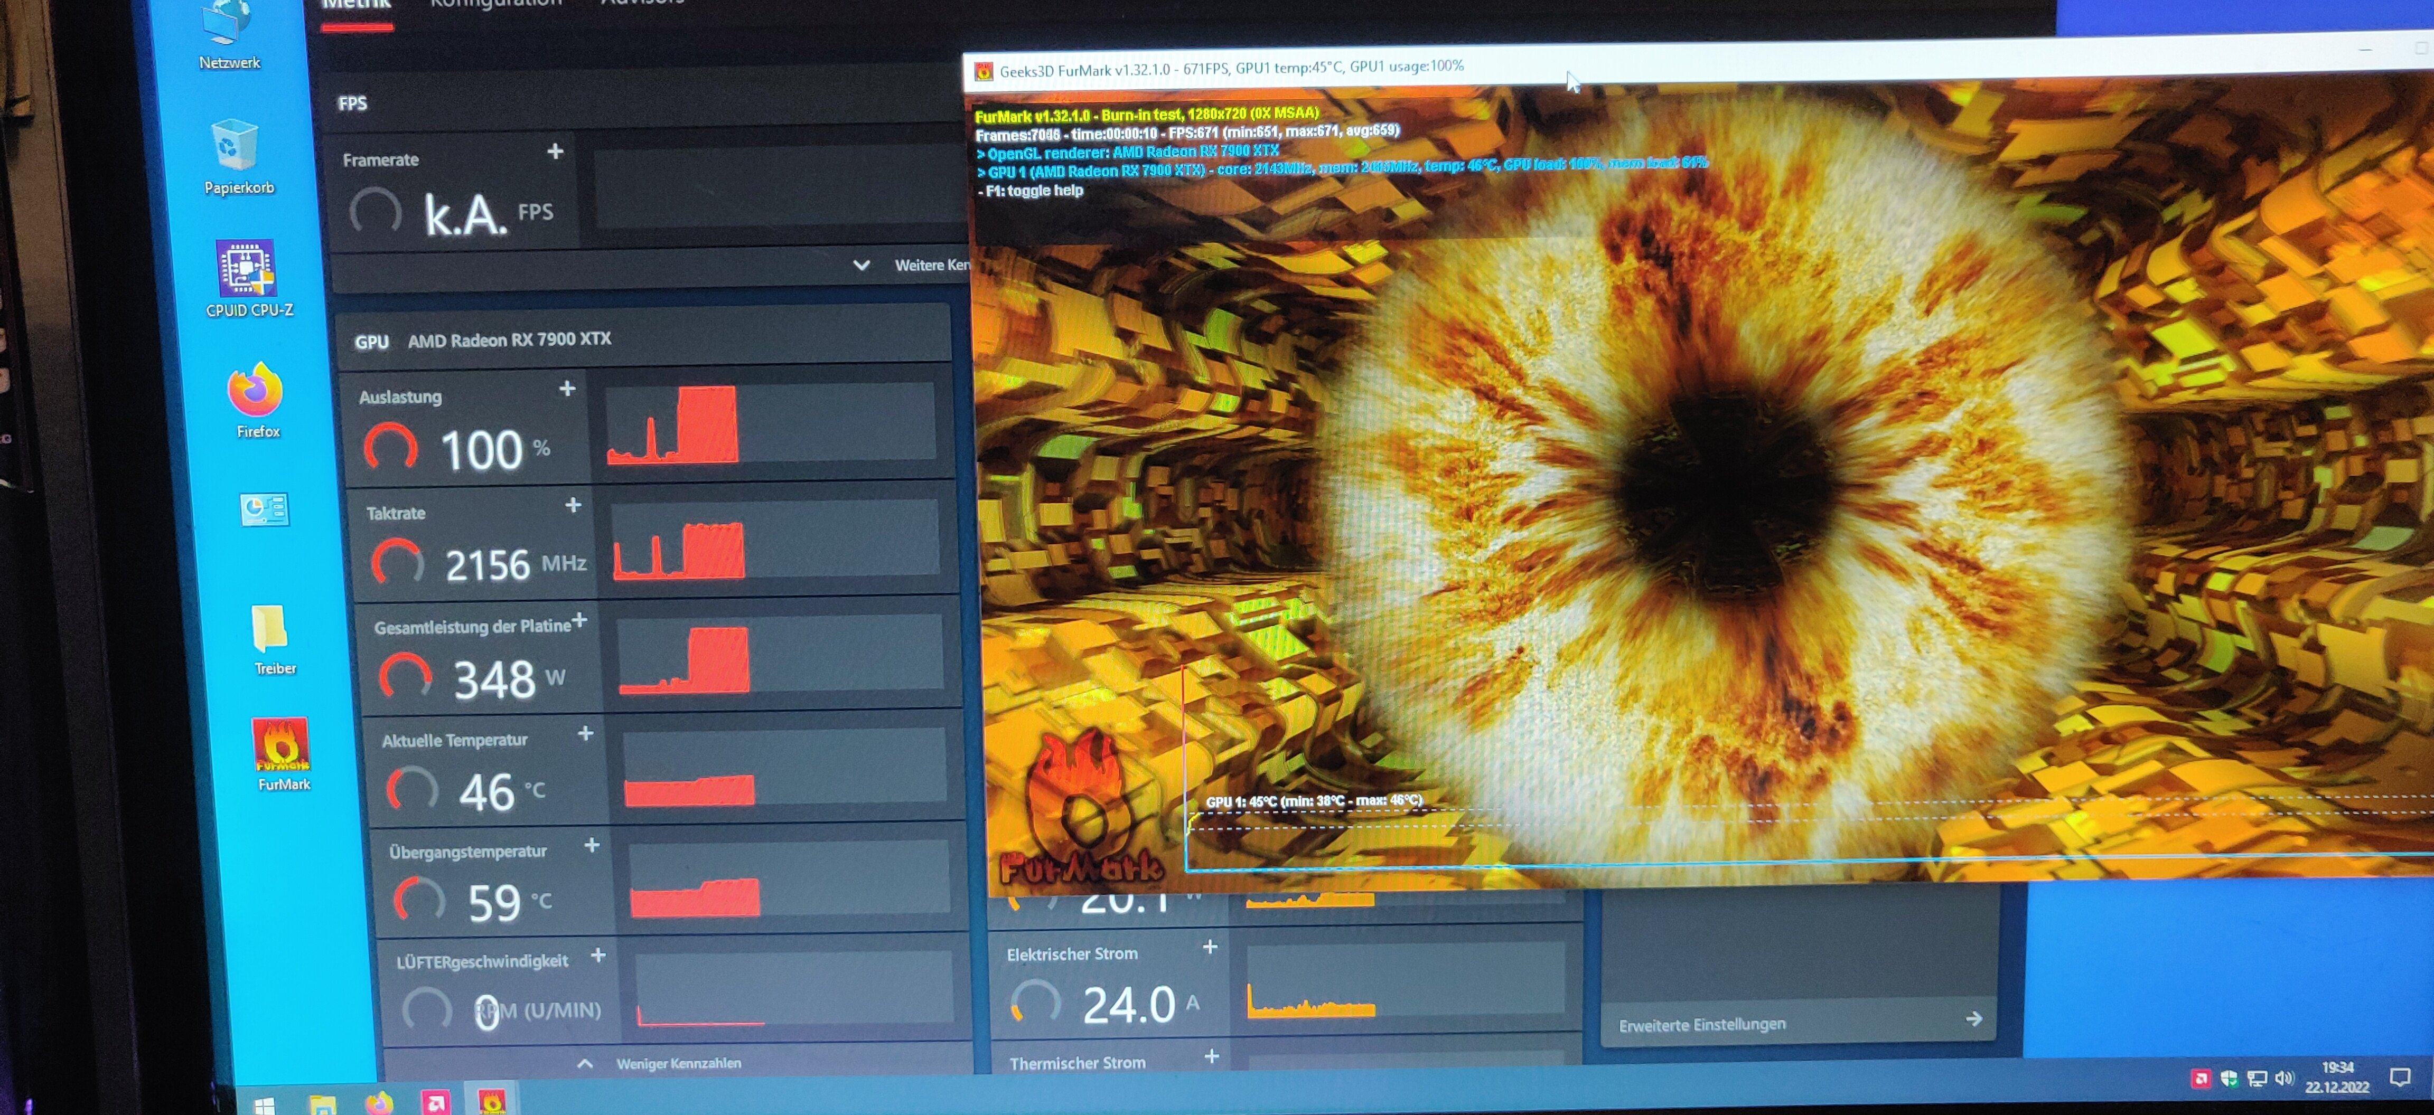Open the Treiber folder on the desktop

[272, 640]
